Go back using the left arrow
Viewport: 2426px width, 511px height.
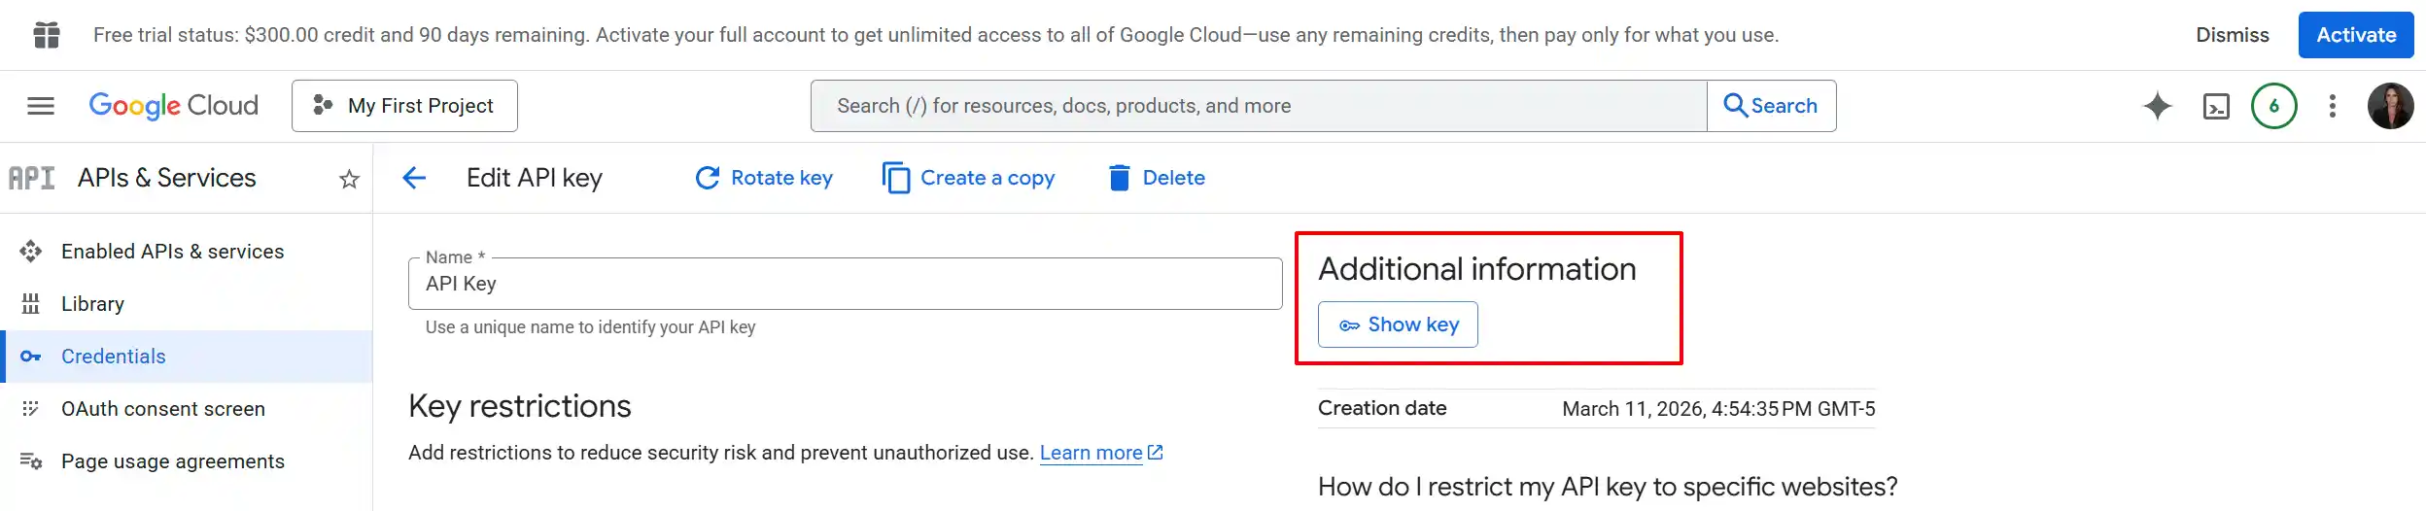tap(414, 178)
